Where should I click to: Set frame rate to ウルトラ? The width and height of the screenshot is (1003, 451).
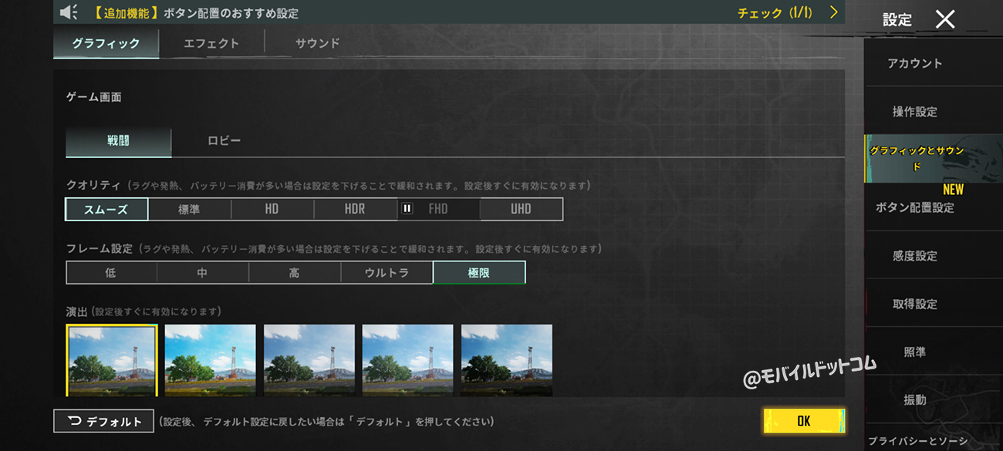[x=387, y=273]
